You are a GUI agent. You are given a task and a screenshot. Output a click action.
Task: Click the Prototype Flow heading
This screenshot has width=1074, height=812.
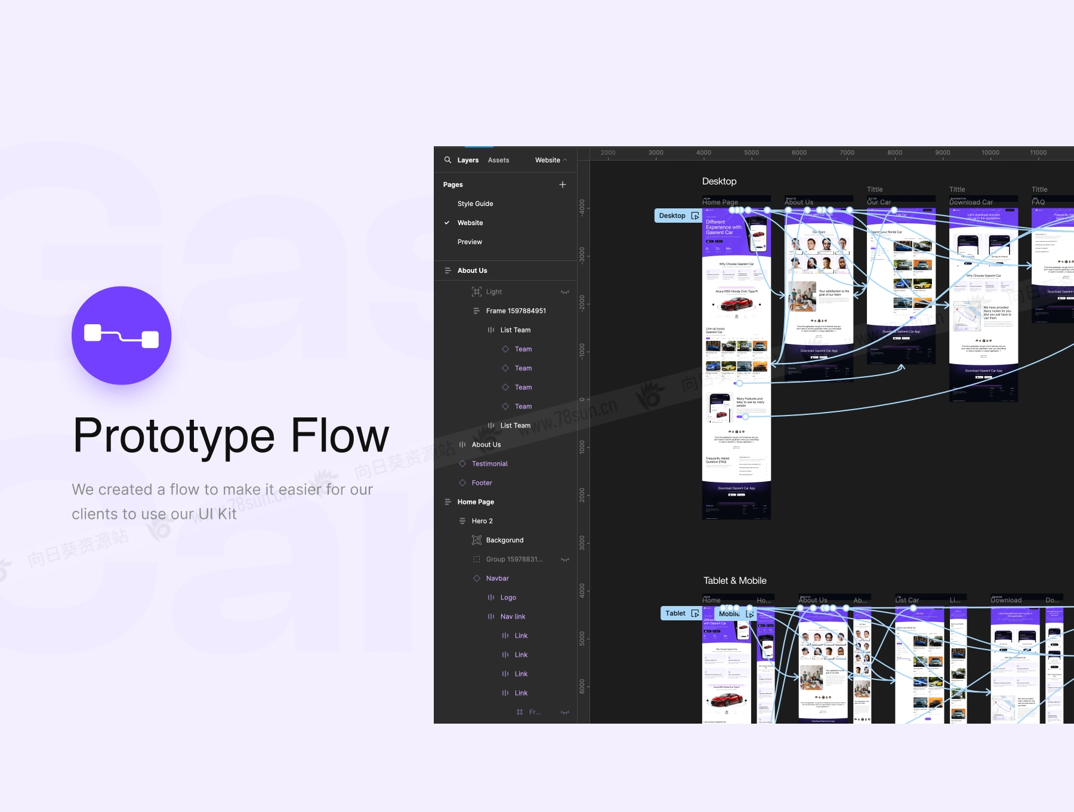click(x=232, y=435)
